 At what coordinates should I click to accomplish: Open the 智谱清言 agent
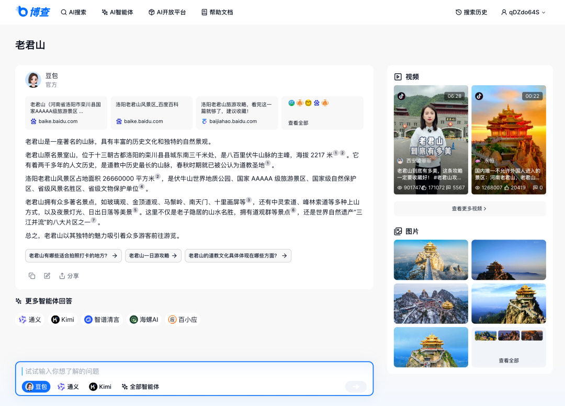click(x=102, y=319)
